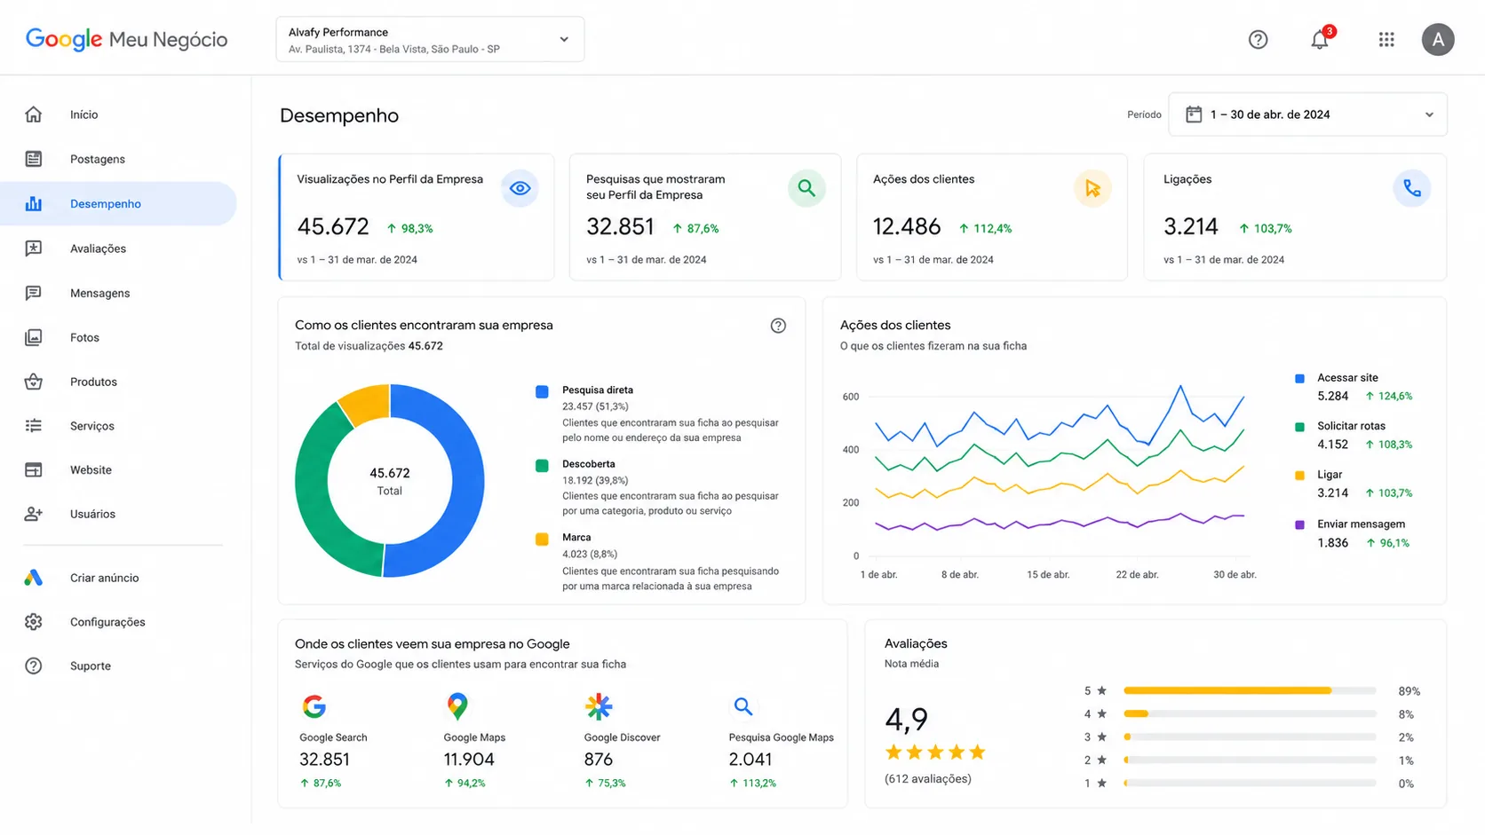Click the Pesquisa Google Maps value 2.041
Viewport: 1485px width, 835px height.
tap(750, 760)
